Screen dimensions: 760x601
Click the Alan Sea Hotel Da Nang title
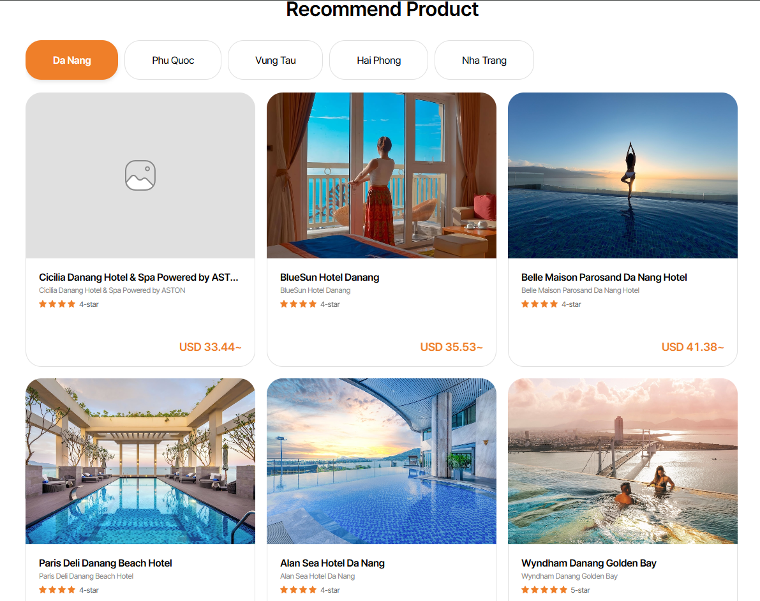(332, 563)
